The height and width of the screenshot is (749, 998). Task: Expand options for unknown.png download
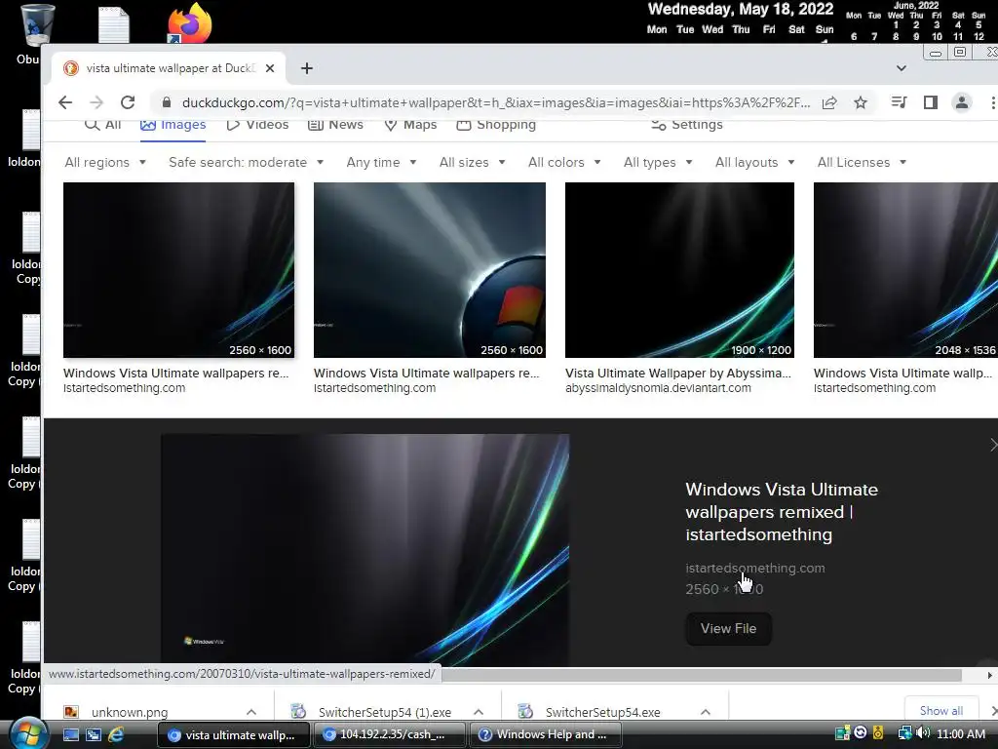tap(251, 712)
